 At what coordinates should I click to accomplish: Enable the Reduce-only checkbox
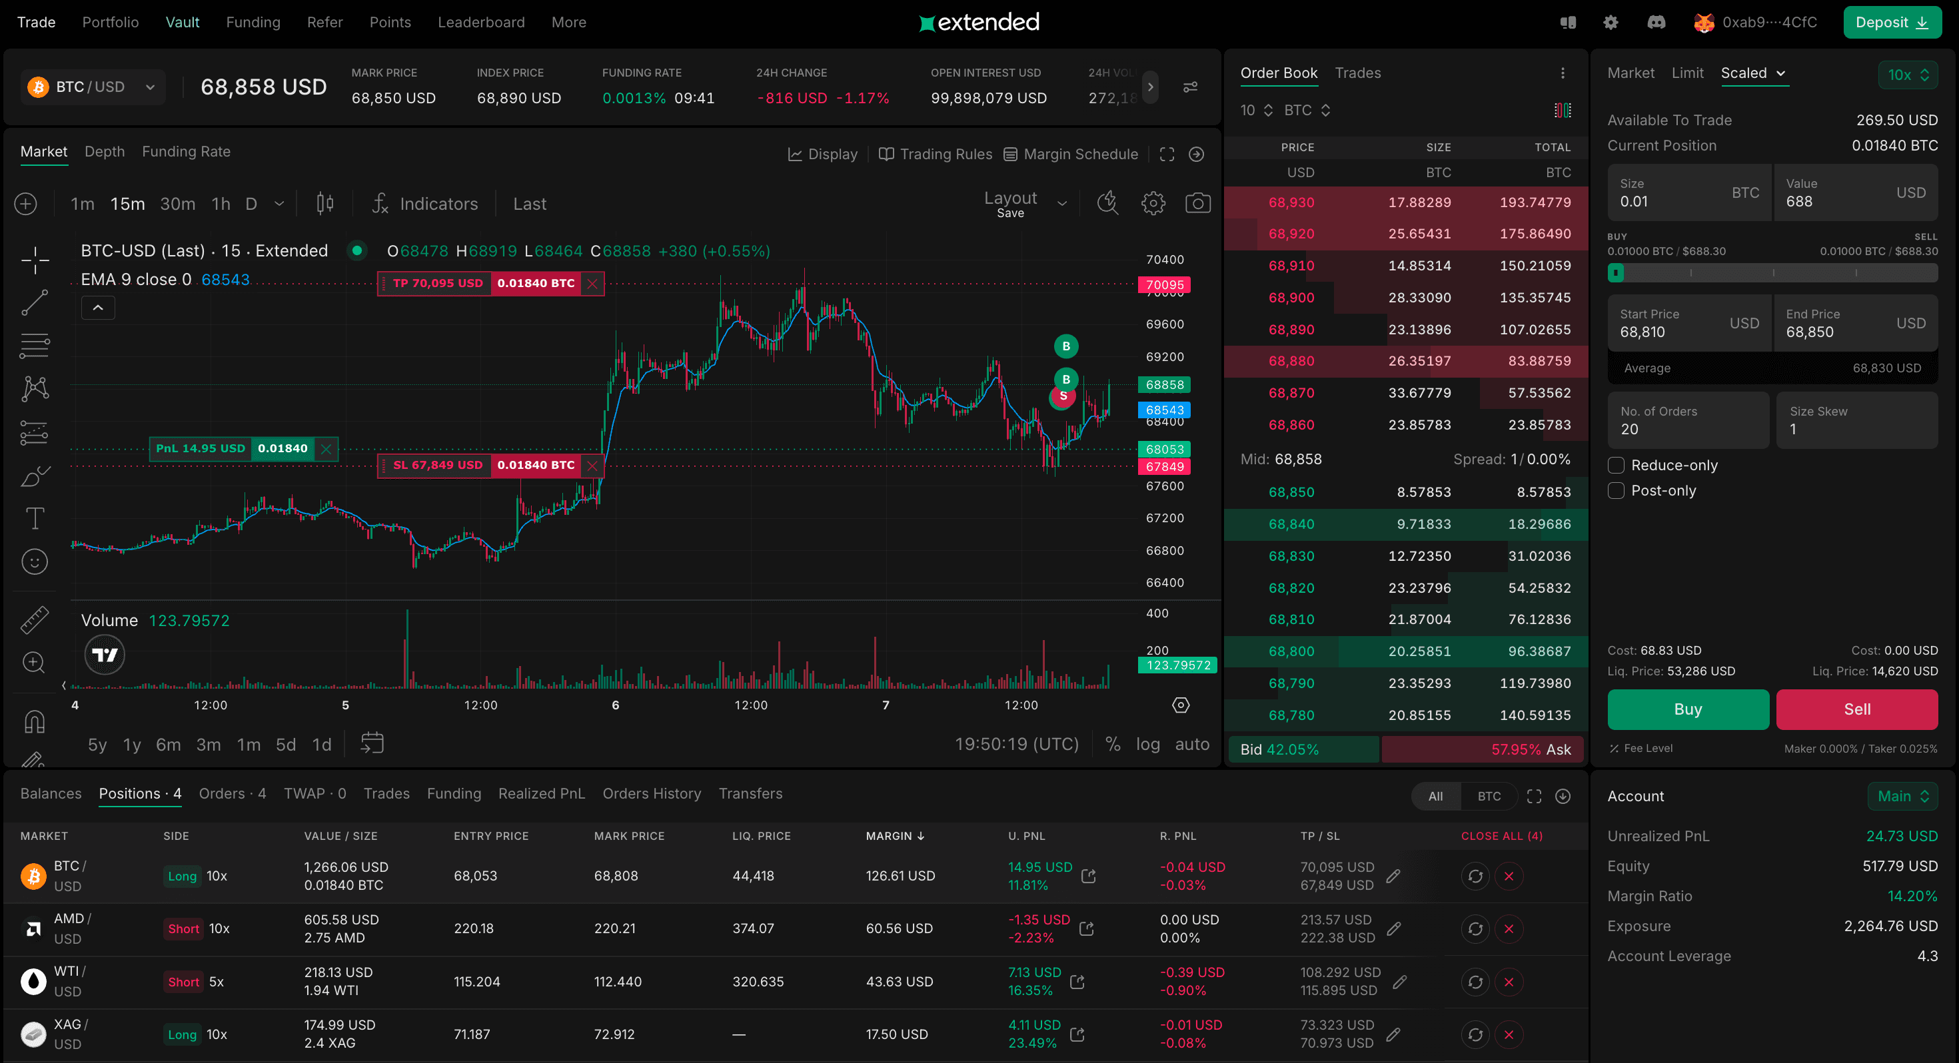point(1616,466)
